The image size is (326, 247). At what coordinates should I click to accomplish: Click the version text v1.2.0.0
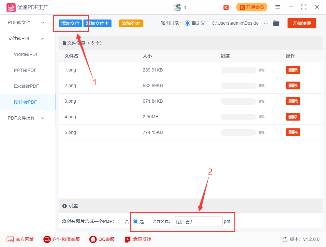311,240
